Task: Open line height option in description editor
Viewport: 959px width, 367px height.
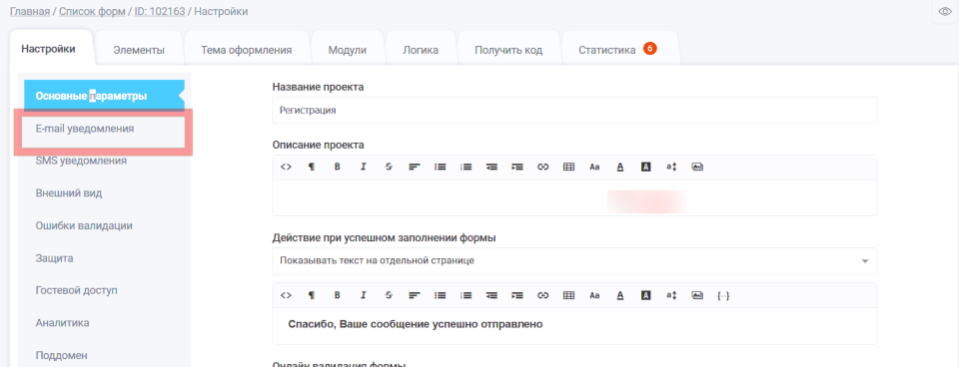Action: pos(671,167)
